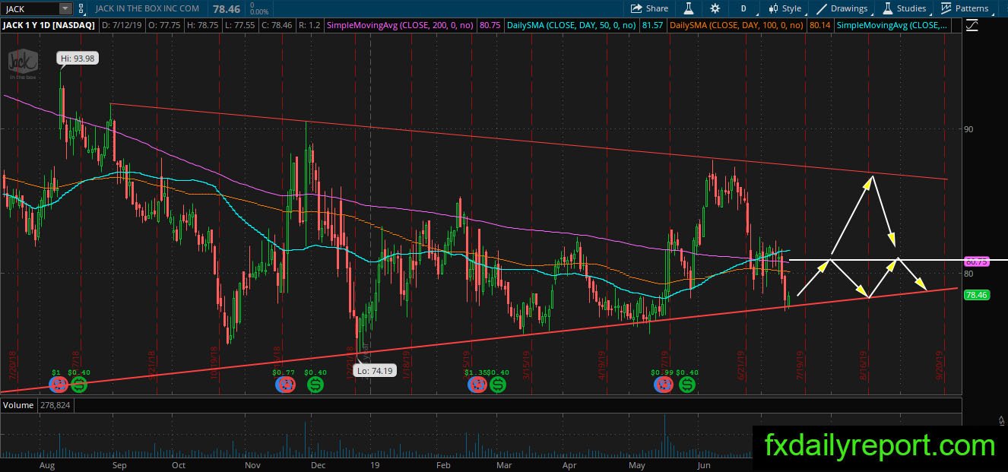Click the Aug label on time axis

47,465
